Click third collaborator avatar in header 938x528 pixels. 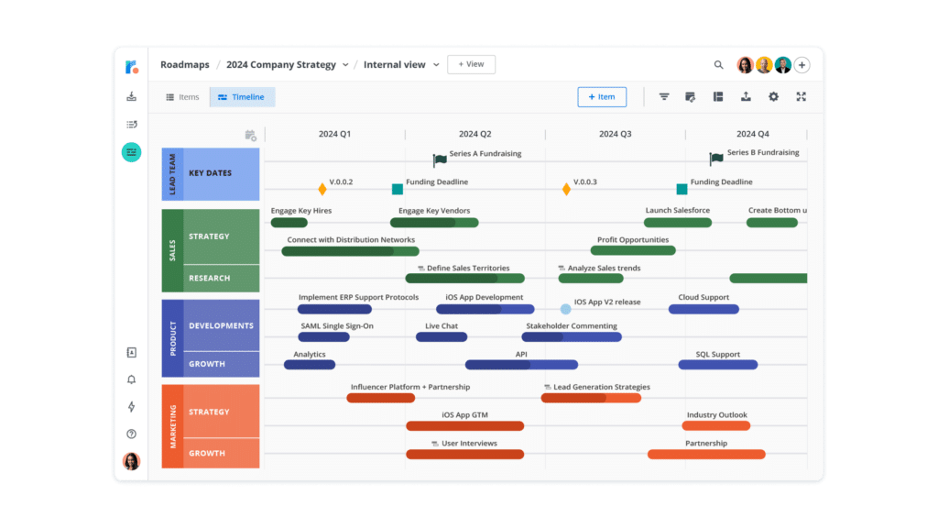coord(783,65)
